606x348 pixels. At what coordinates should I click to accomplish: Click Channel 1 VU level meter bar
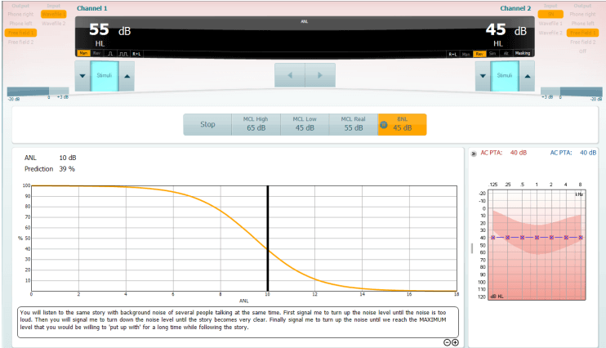38,91
